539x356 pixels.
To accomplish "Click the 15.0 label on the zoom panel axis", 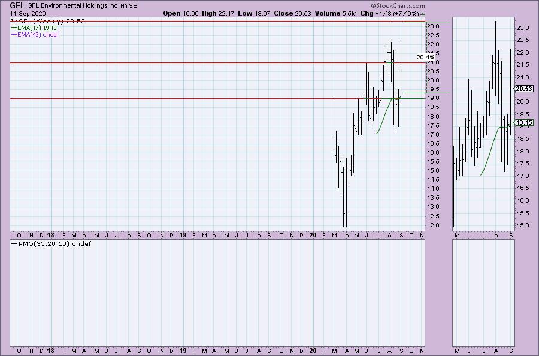I will tap(523, 225).
